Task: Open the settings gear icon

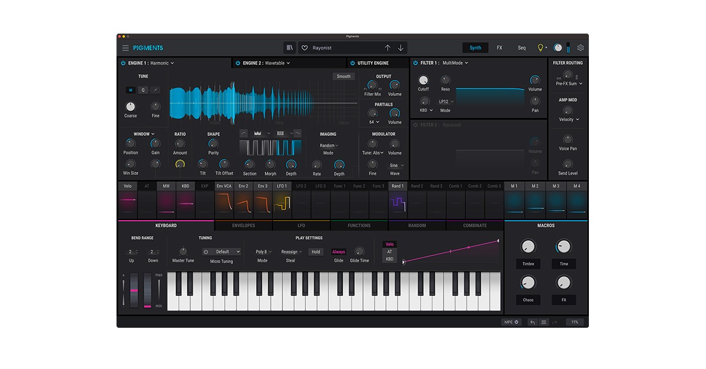Action: [581, 48]
